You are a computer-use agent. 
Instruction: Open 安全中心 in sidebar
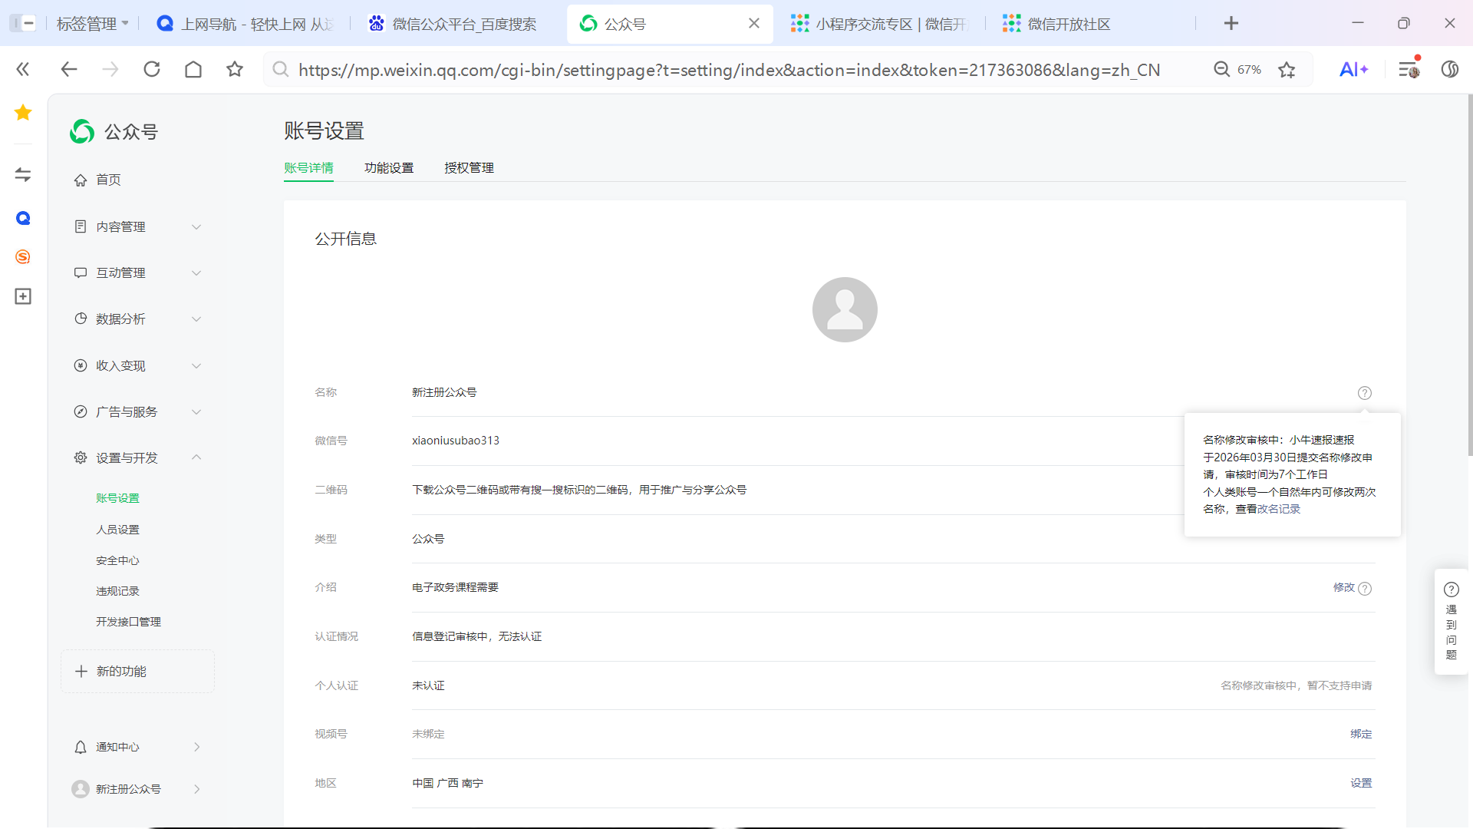click(x=117, y=561)
